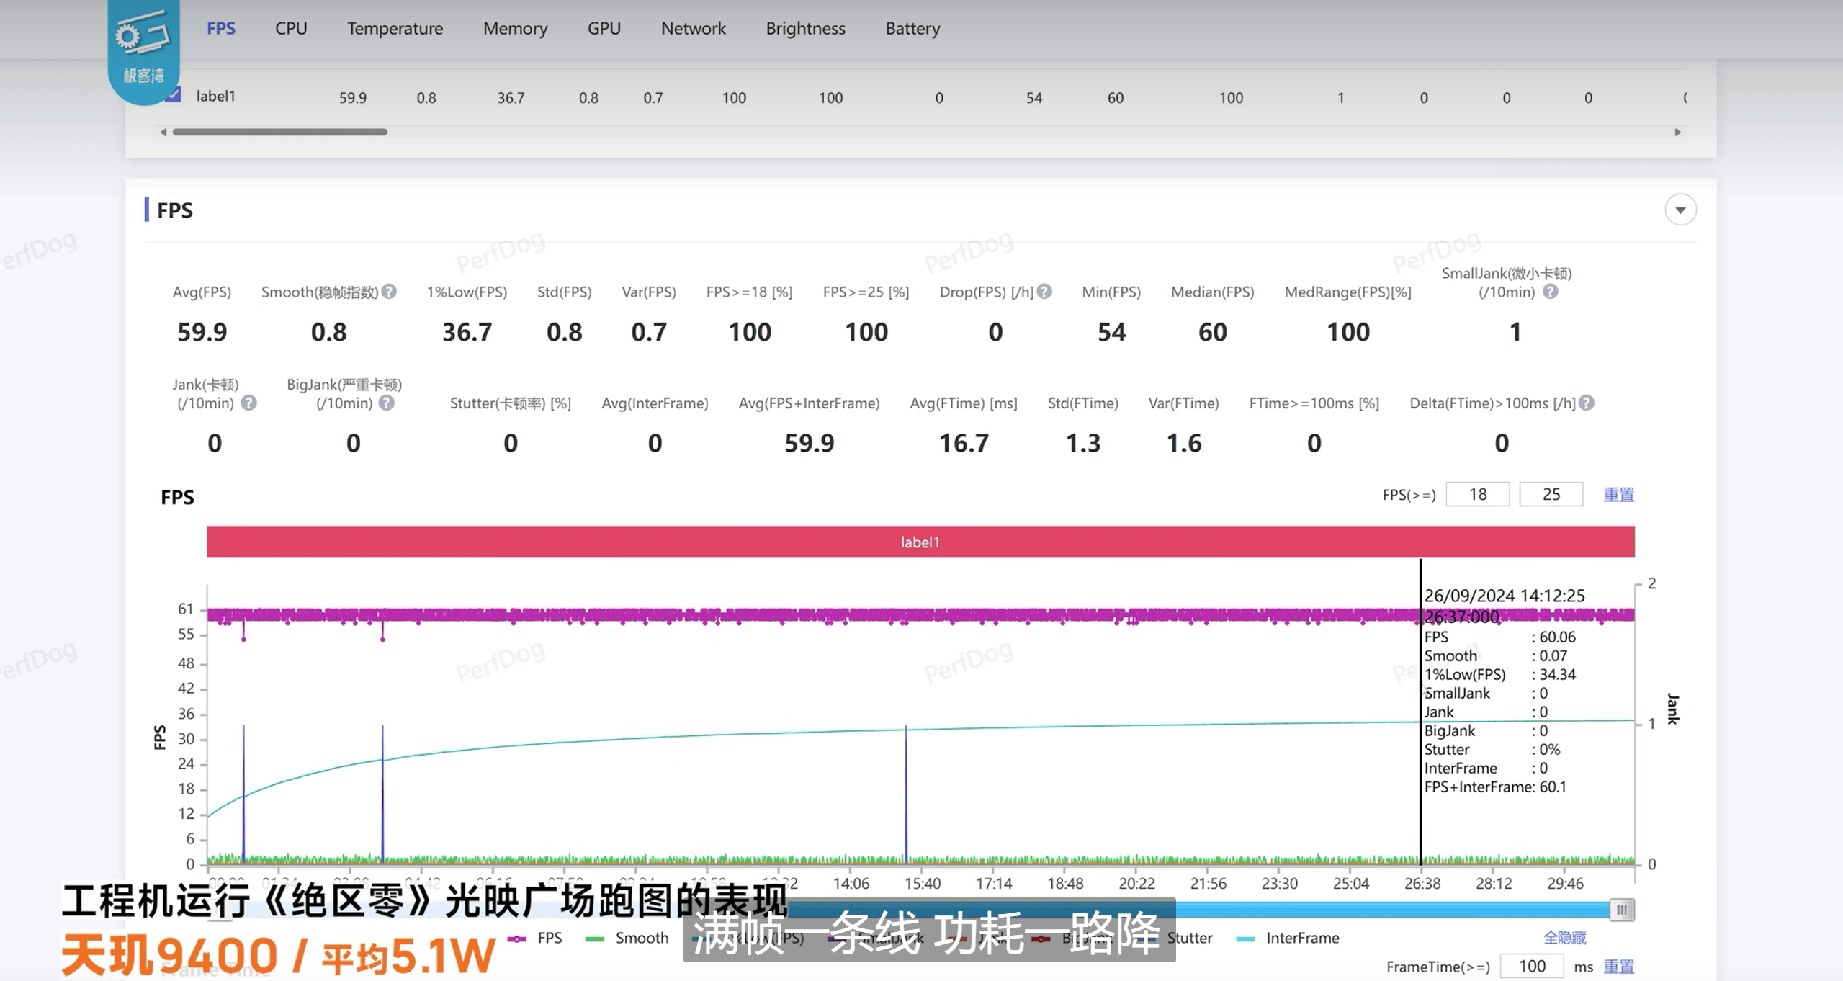This screenshot has height=981, width=1843.
Task: Click right arrow of table scrollbar
Action: pyautogui.click(x=1678, y=132)
